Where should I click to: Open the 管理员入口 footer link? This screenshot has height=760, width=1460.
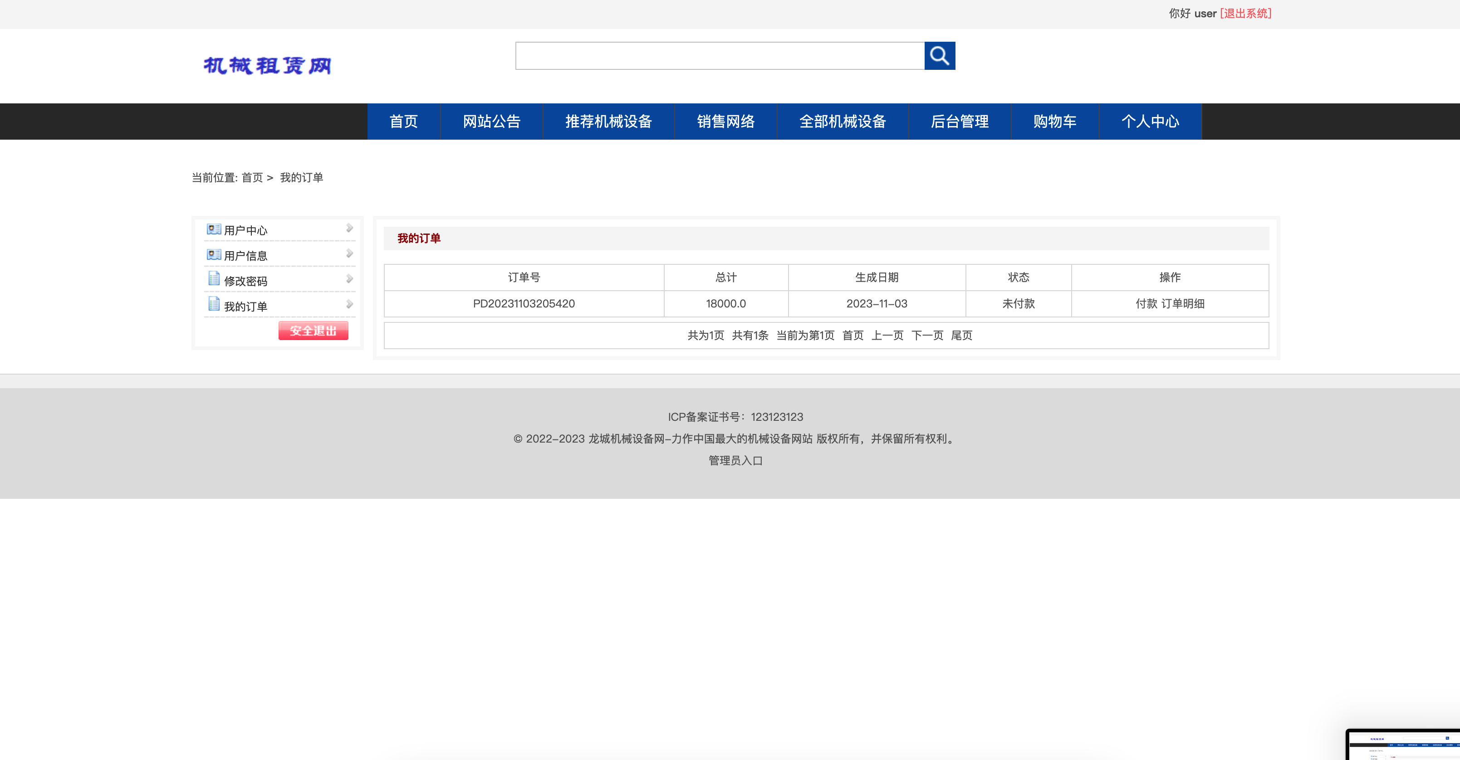(x=735, y=460)
